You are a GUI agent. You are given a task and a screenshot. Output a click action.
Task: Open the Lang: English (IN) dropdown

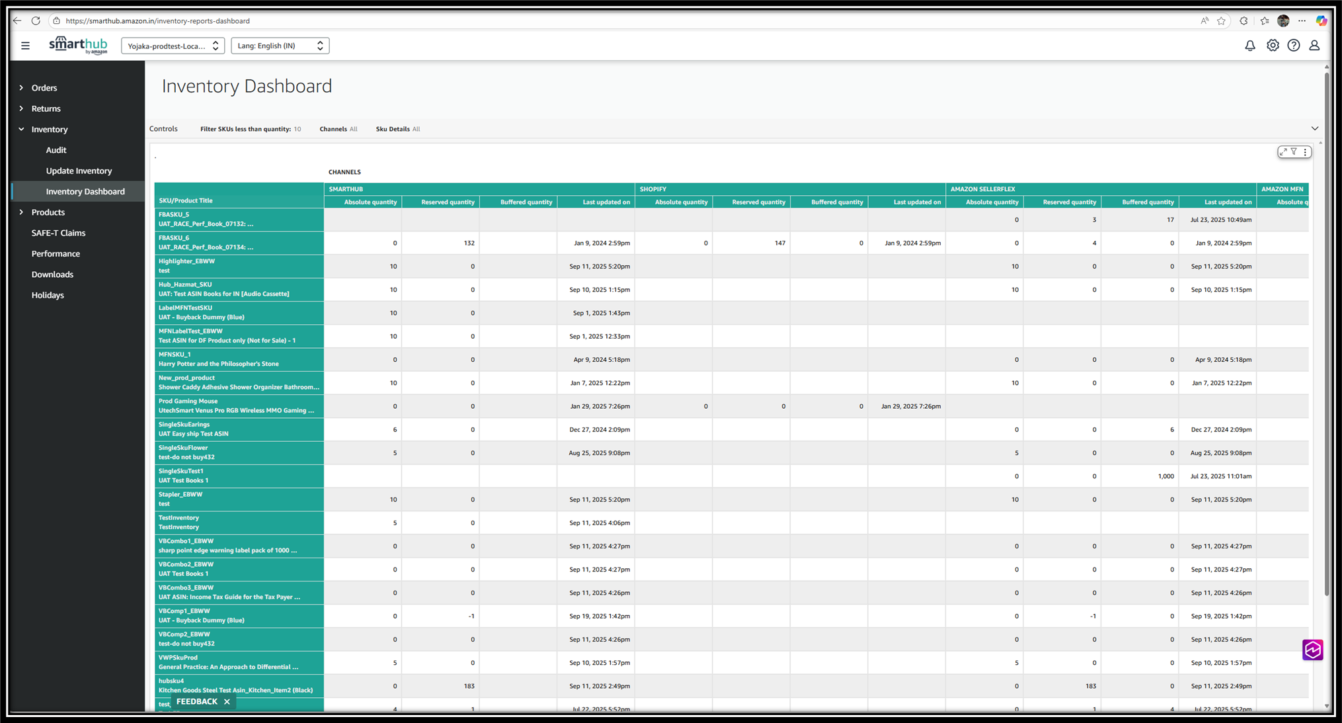tap(280, 46)
